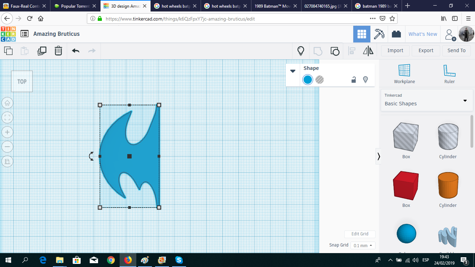The width and height of the screenshot is (475, 267).
Task: Choose the Hole striped option
Action: pyautogui.click(x=320, y=80)
